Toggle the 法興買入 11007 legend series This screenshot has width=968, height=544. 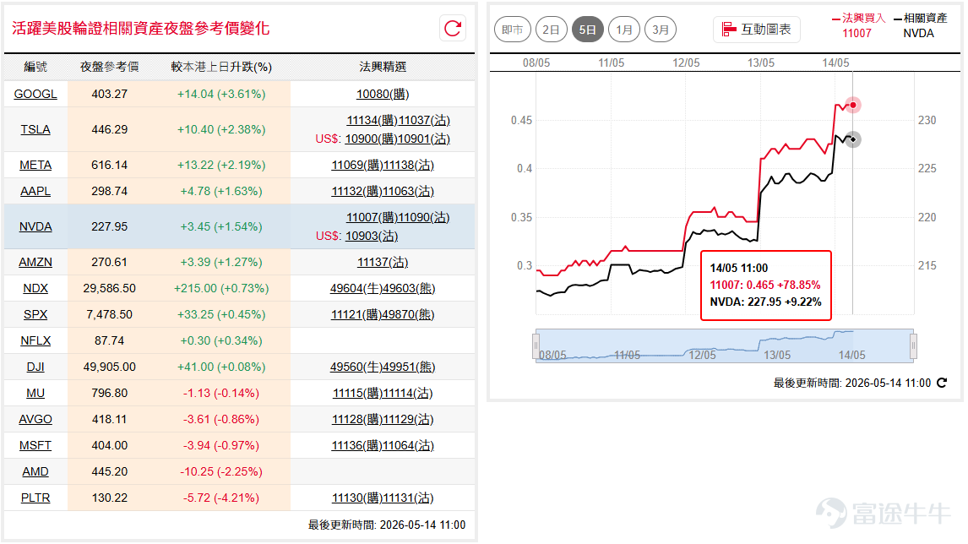(x=858, y=25)
